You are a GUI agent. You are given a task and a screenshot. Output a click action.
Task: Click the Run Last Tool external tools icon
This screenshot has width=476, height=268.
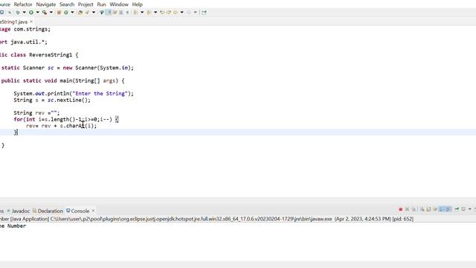pyautogui.click(x=45, y=13)
